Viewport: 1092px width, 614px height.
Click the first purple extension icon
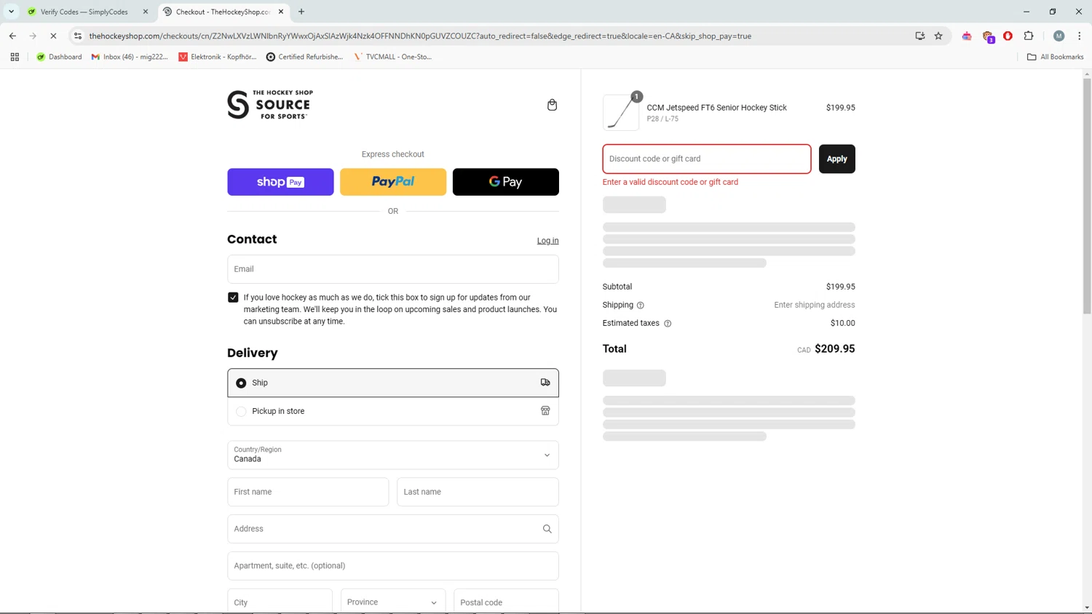[x=967, y=36]
